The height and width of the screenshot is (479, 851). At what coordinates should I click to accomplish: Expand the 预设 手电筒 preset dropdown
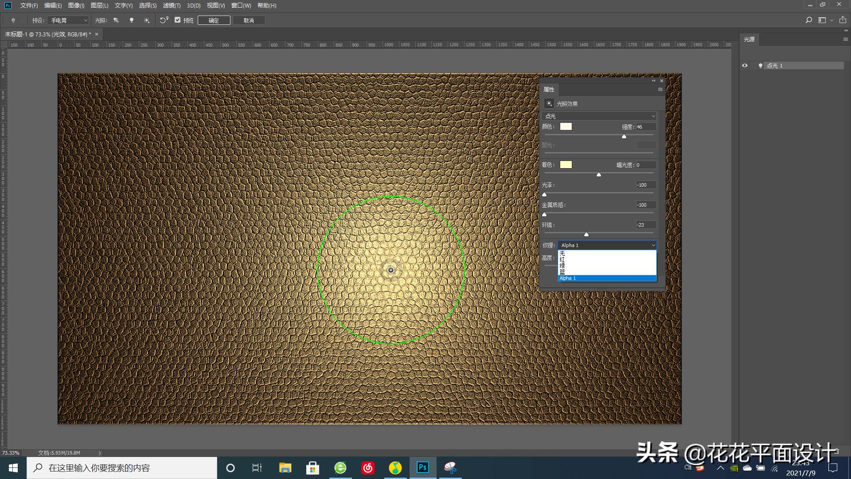tap(69, 20)
